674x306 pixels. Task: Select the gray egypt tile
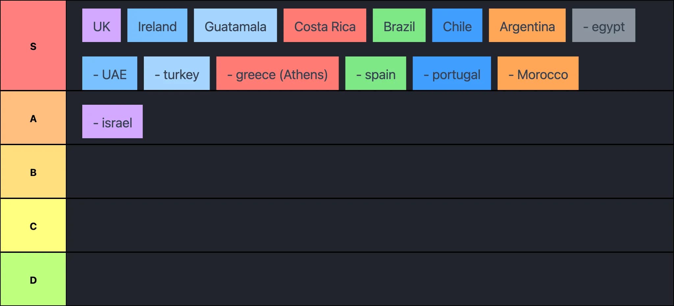pyautogui.click(x=604, y=26)
